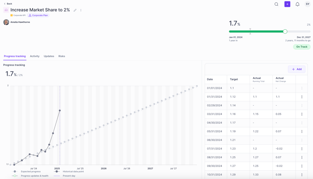Click net change value 0.05
The height and width of the screenshot is (179, 313).
pyautogui.click(x=278, y=114)
